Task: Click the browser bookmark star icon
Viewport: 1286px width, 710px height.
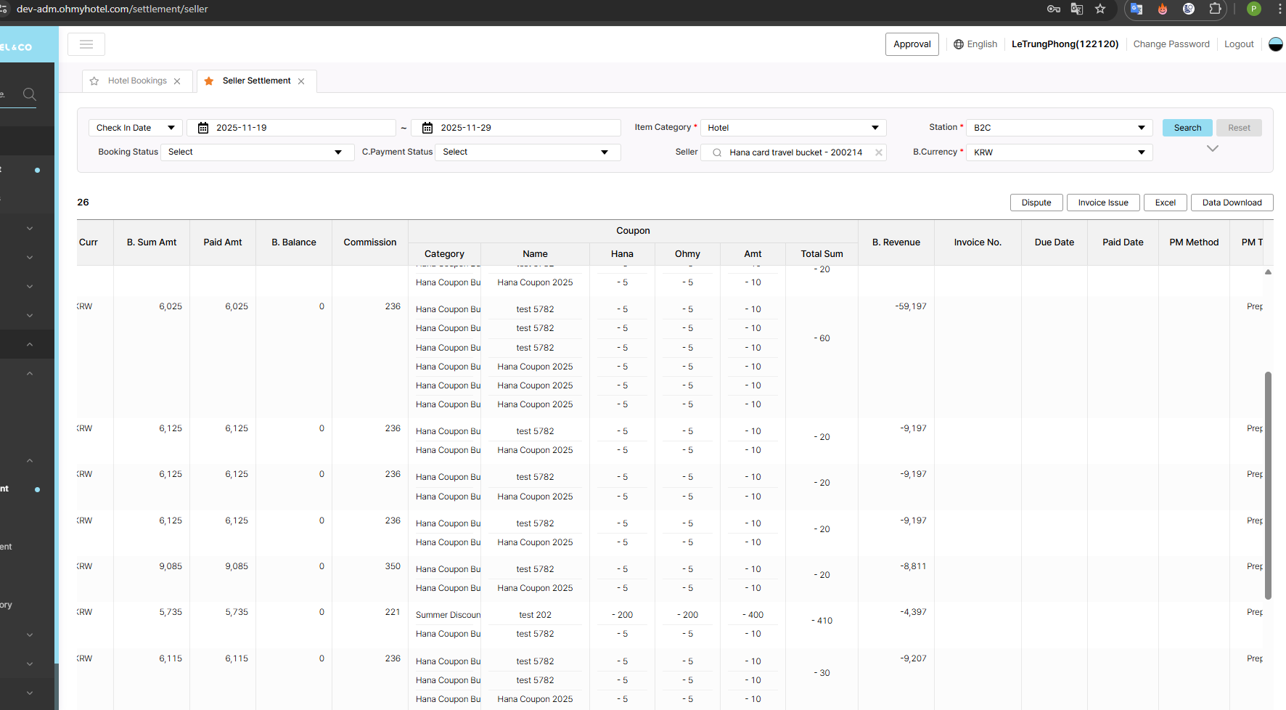Action: (1100, 9)
